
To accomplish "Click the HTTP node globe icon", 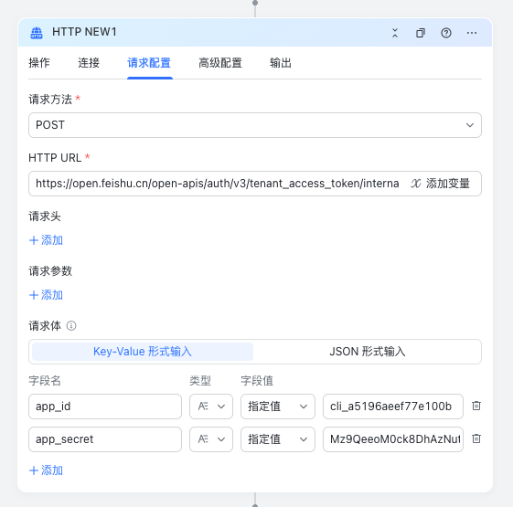I will [37, 33].
